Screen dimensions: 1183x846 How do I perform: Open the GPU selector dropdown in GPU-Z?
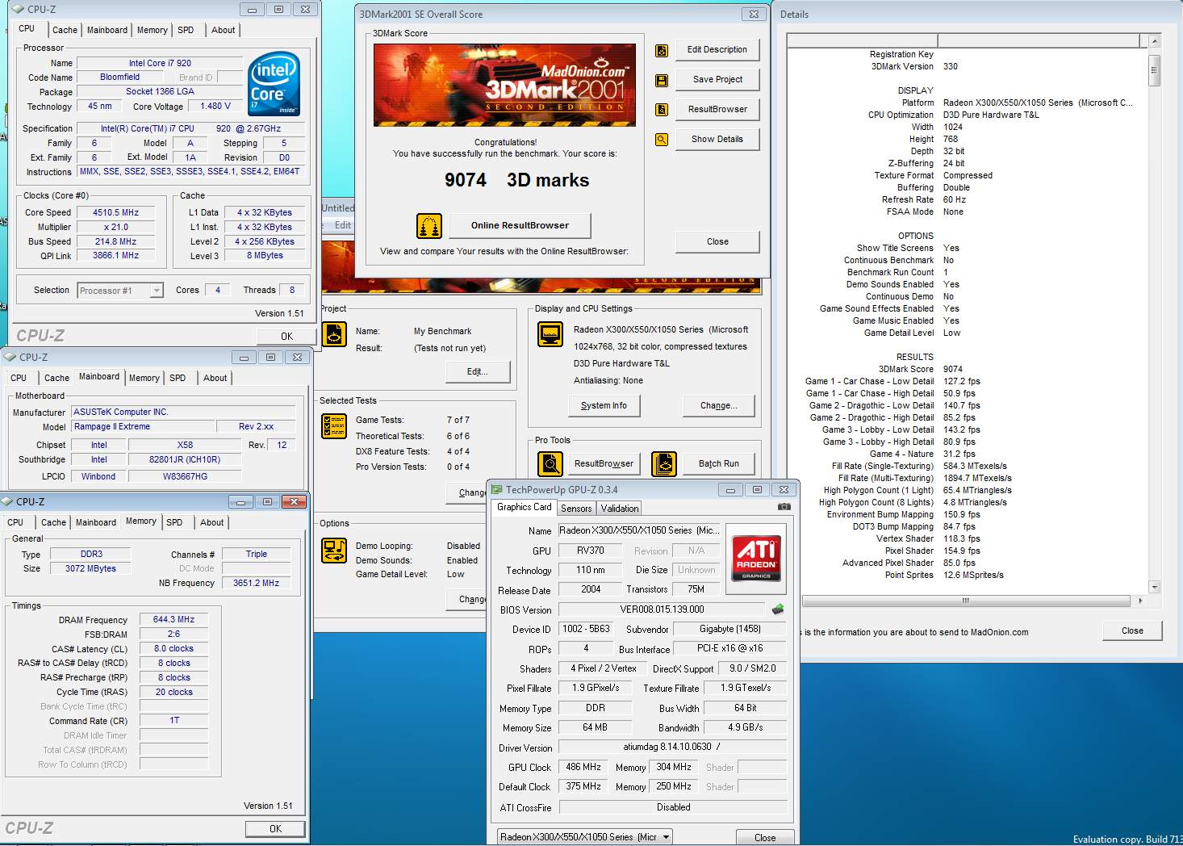pos(667,837)
